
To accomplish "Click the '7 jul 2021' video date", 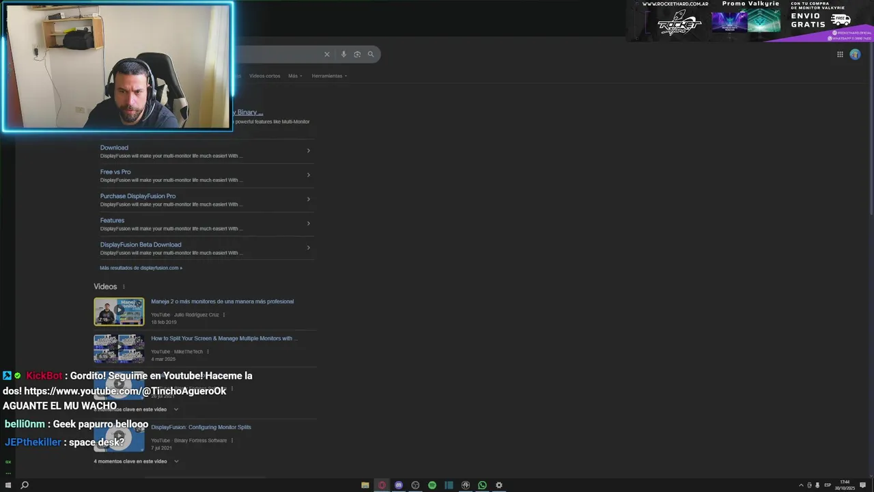I will [x=162, y=448].
